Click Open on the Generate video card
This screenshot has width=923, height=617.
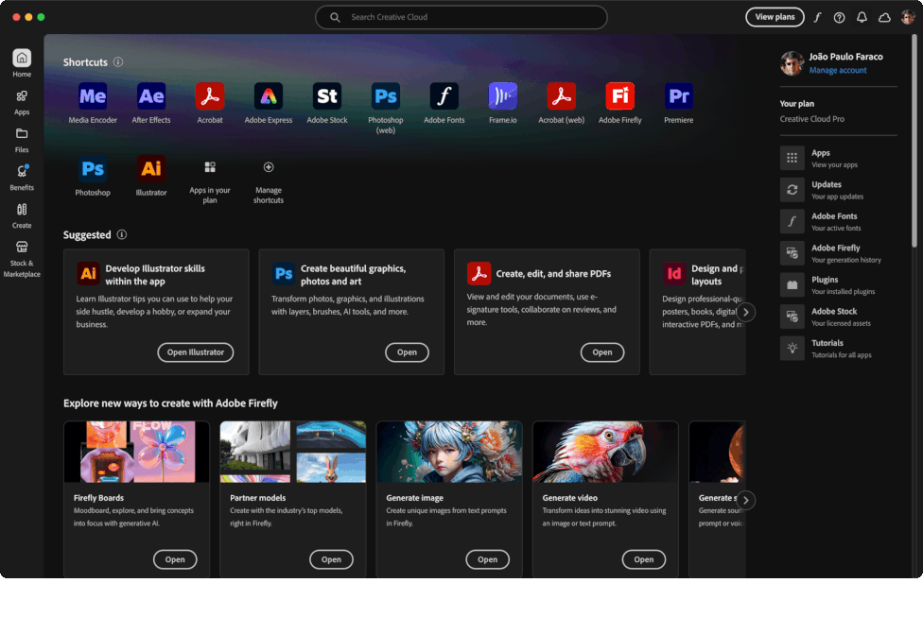click(643, 559)
